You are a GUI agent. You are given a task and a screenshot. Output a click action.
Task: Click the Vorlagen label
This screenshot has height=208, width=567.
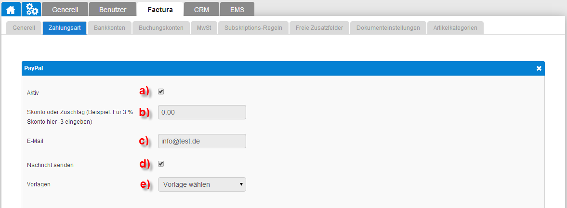click(39, 184)
